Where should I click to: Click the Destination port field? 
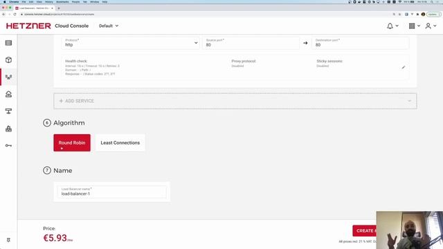[360, 43]
